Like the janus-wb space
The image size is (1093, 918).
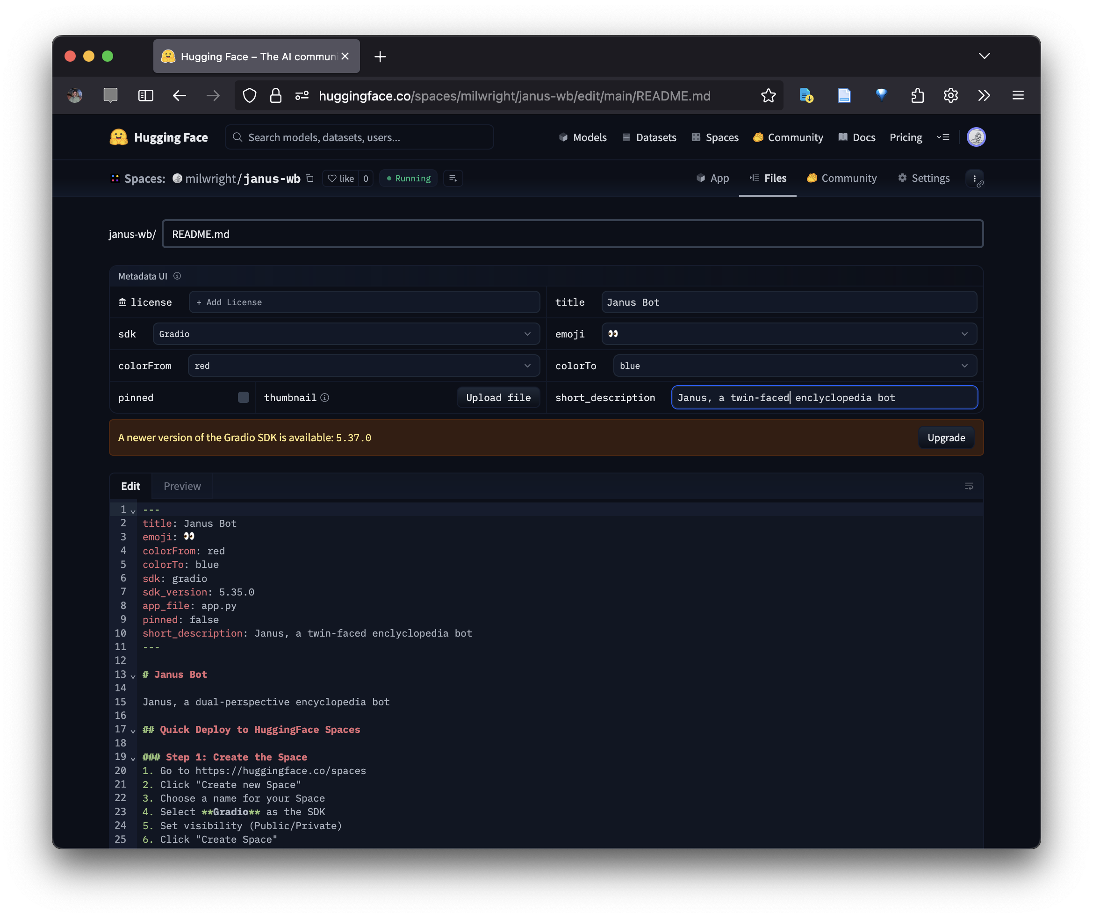341,179
